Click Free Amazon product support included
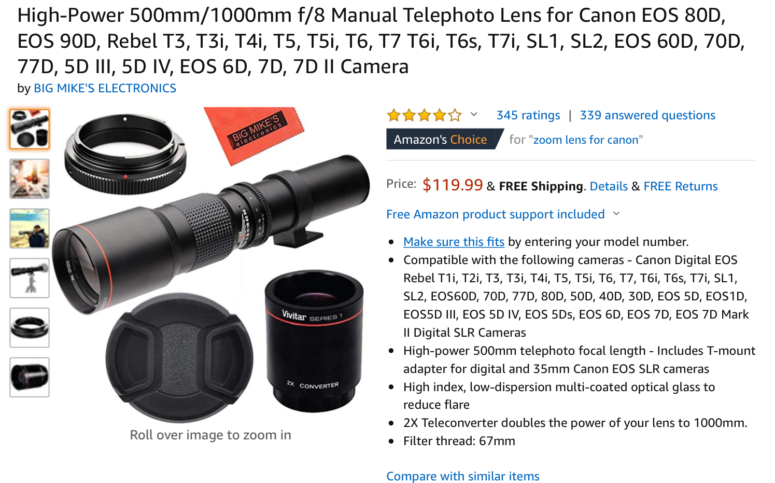The height and width of the screenshot is (483, 775). tap(496, 214)
